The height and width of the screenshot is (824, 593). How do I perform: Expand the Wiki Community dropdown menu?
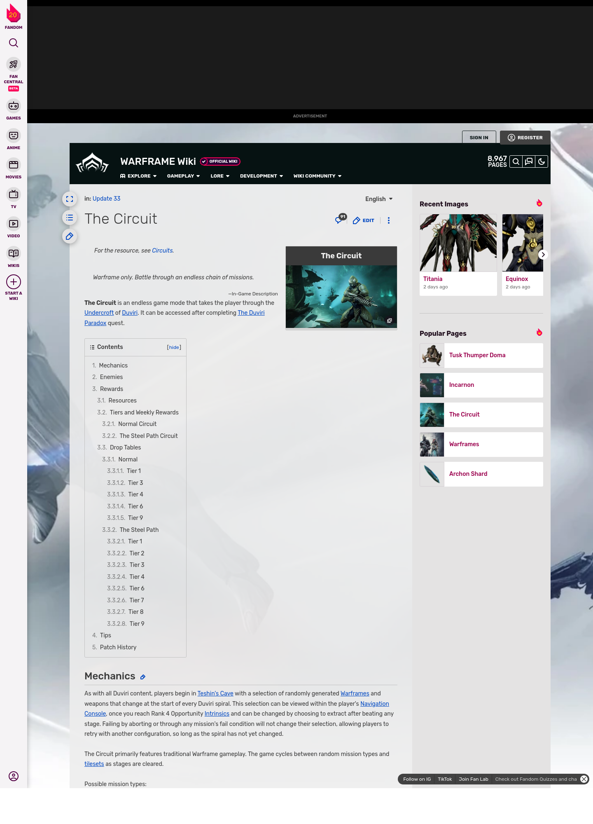318,176
